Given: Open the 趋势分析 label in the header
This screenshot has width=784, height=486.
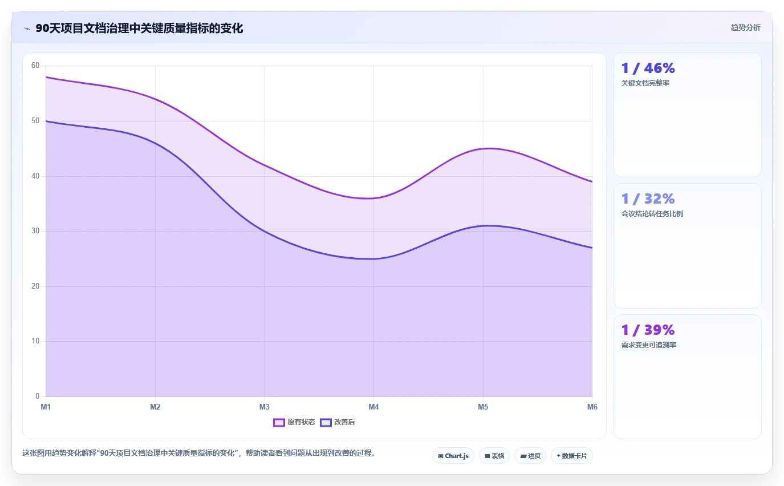Looking at the screenshot, I should (746, 27).
